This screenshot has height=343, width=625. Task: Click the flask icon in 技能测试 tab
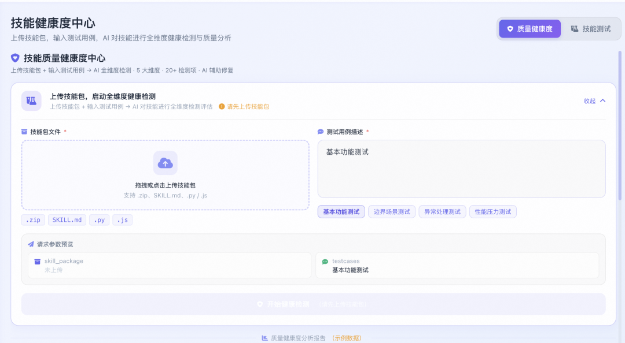click(575, 29)
